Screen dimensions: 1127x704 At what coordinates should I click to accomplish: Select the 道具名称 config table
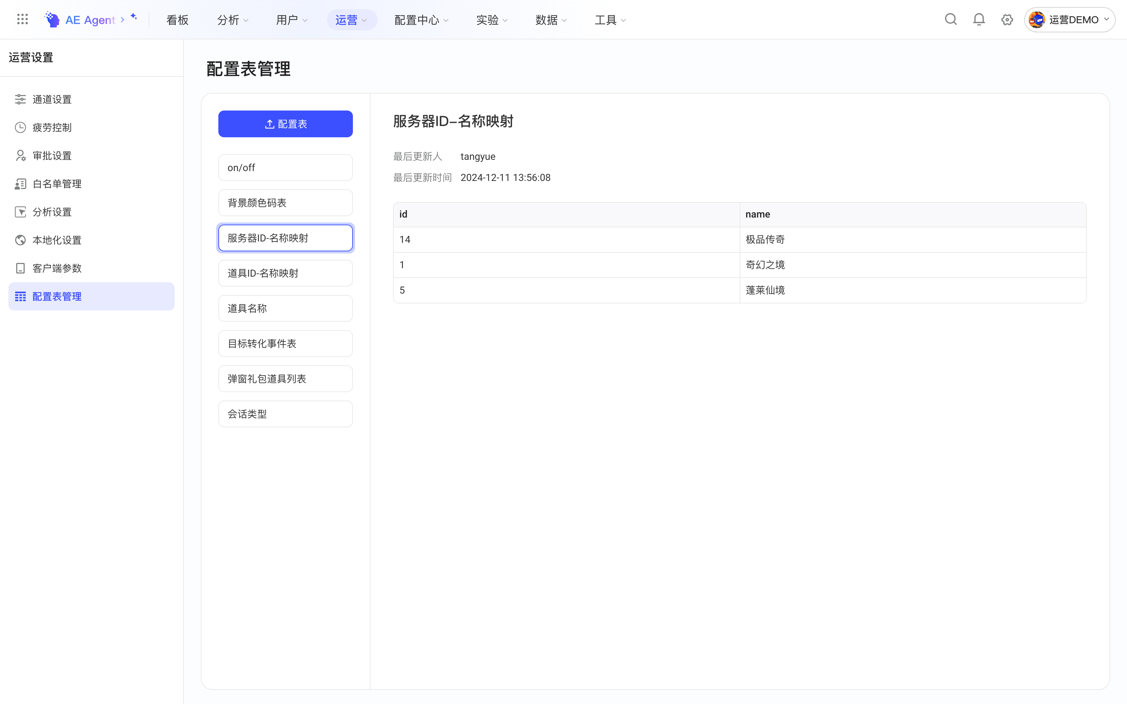[x=286, y=308]
